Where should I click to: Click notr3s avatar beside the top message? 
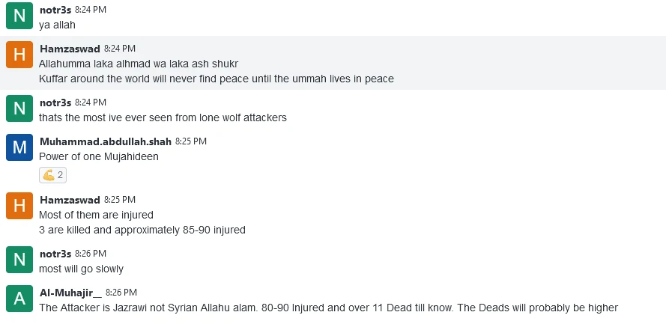(x=19, y=16)
